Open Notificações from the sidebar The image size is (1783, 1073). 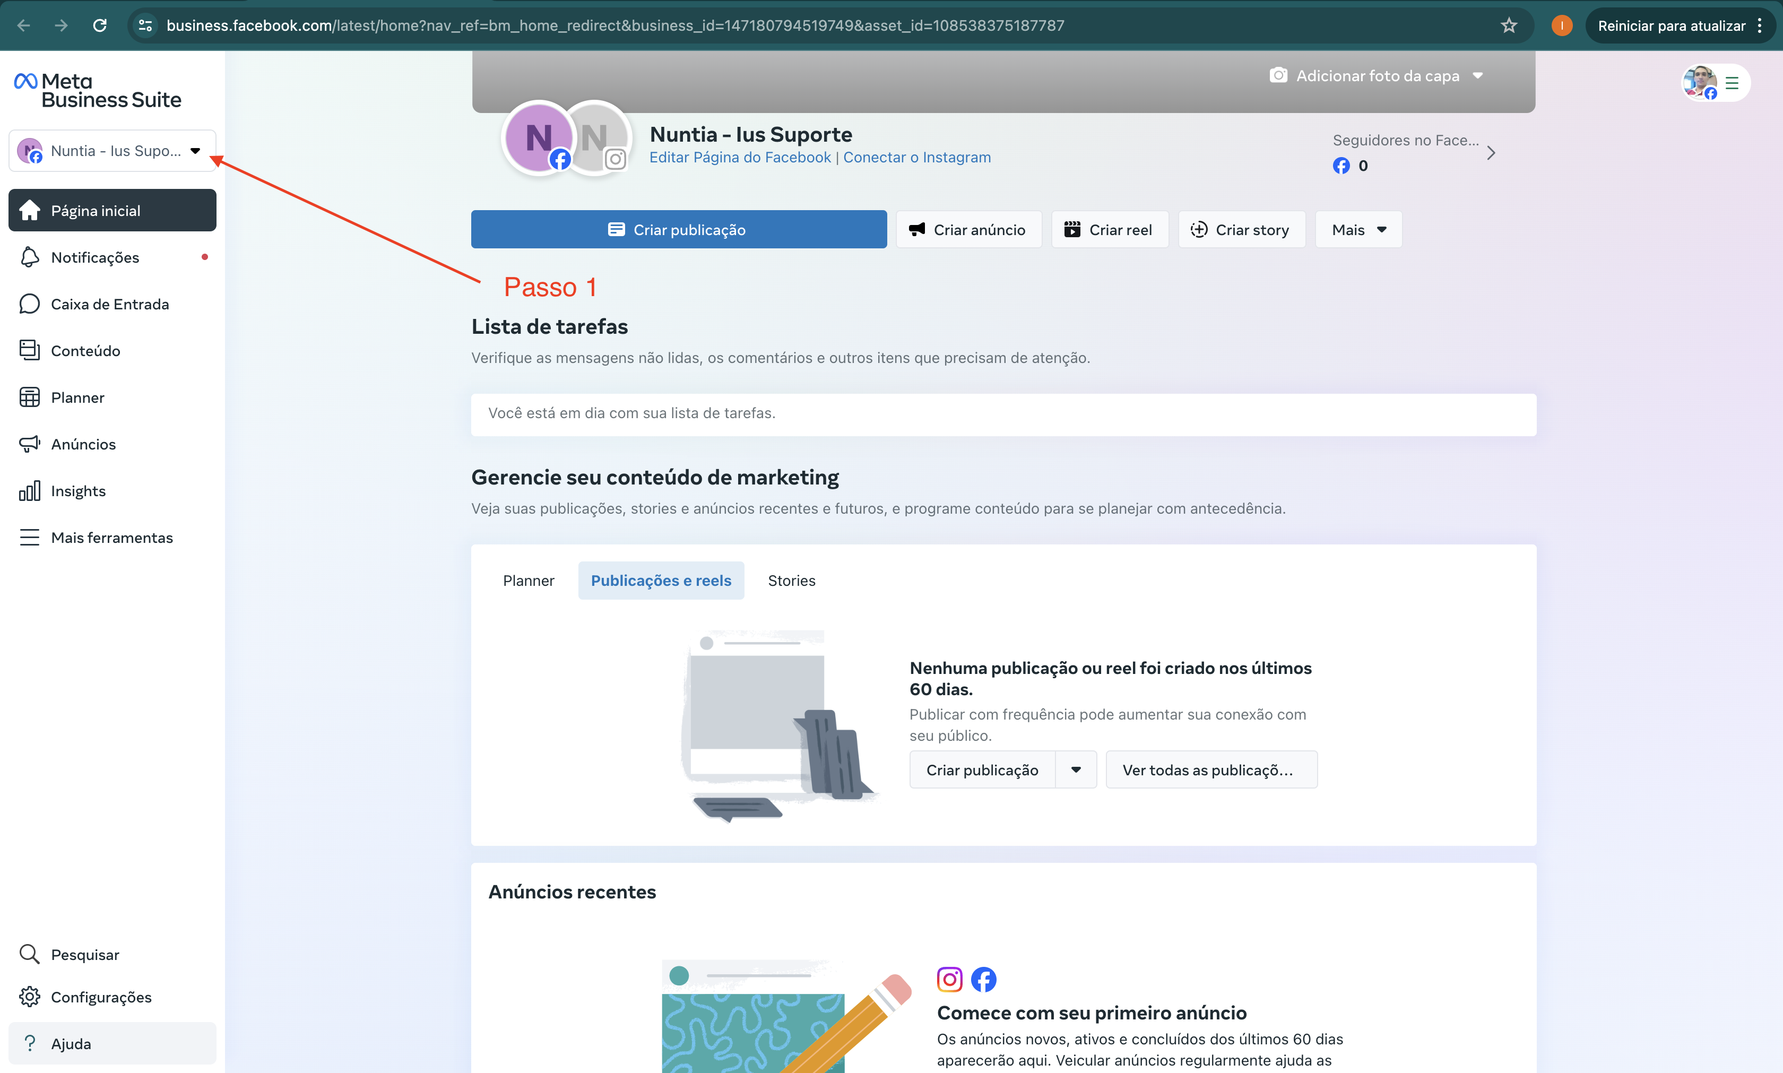pos(112,257)
